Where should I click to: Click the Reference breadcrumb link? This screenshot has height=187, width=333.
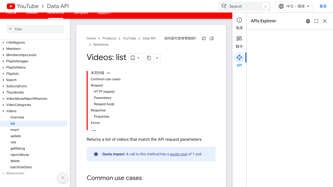pos(101,45)
